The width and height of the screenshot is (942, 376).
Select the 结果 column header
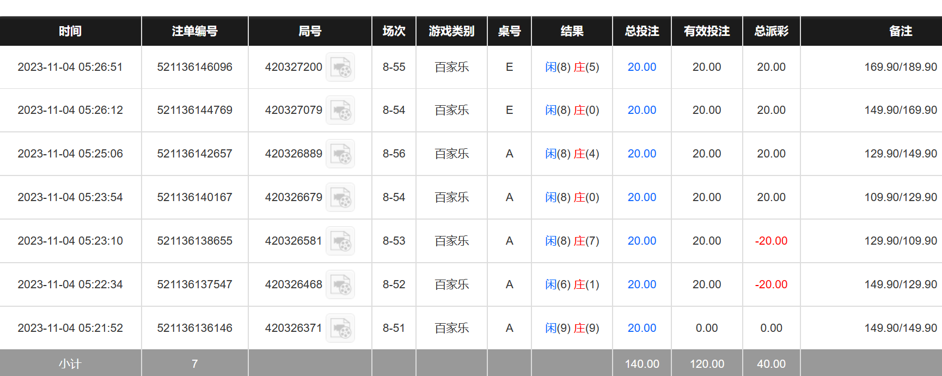click(x=572, y=31)
